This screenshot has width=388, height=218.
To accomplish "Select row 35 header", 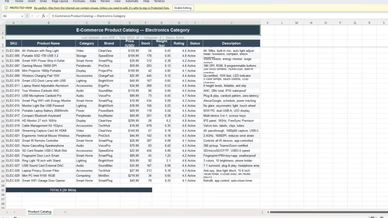I will 3,190.
